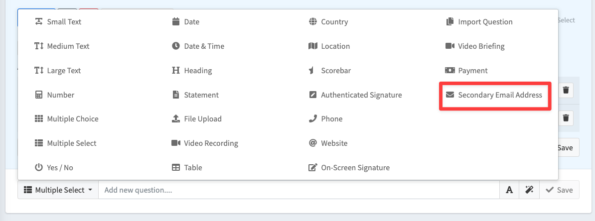The height and width of the screenshot is (221, 595).
Task: Select the Import Question option
Action: pyautogui.click(x=479, y=21)
